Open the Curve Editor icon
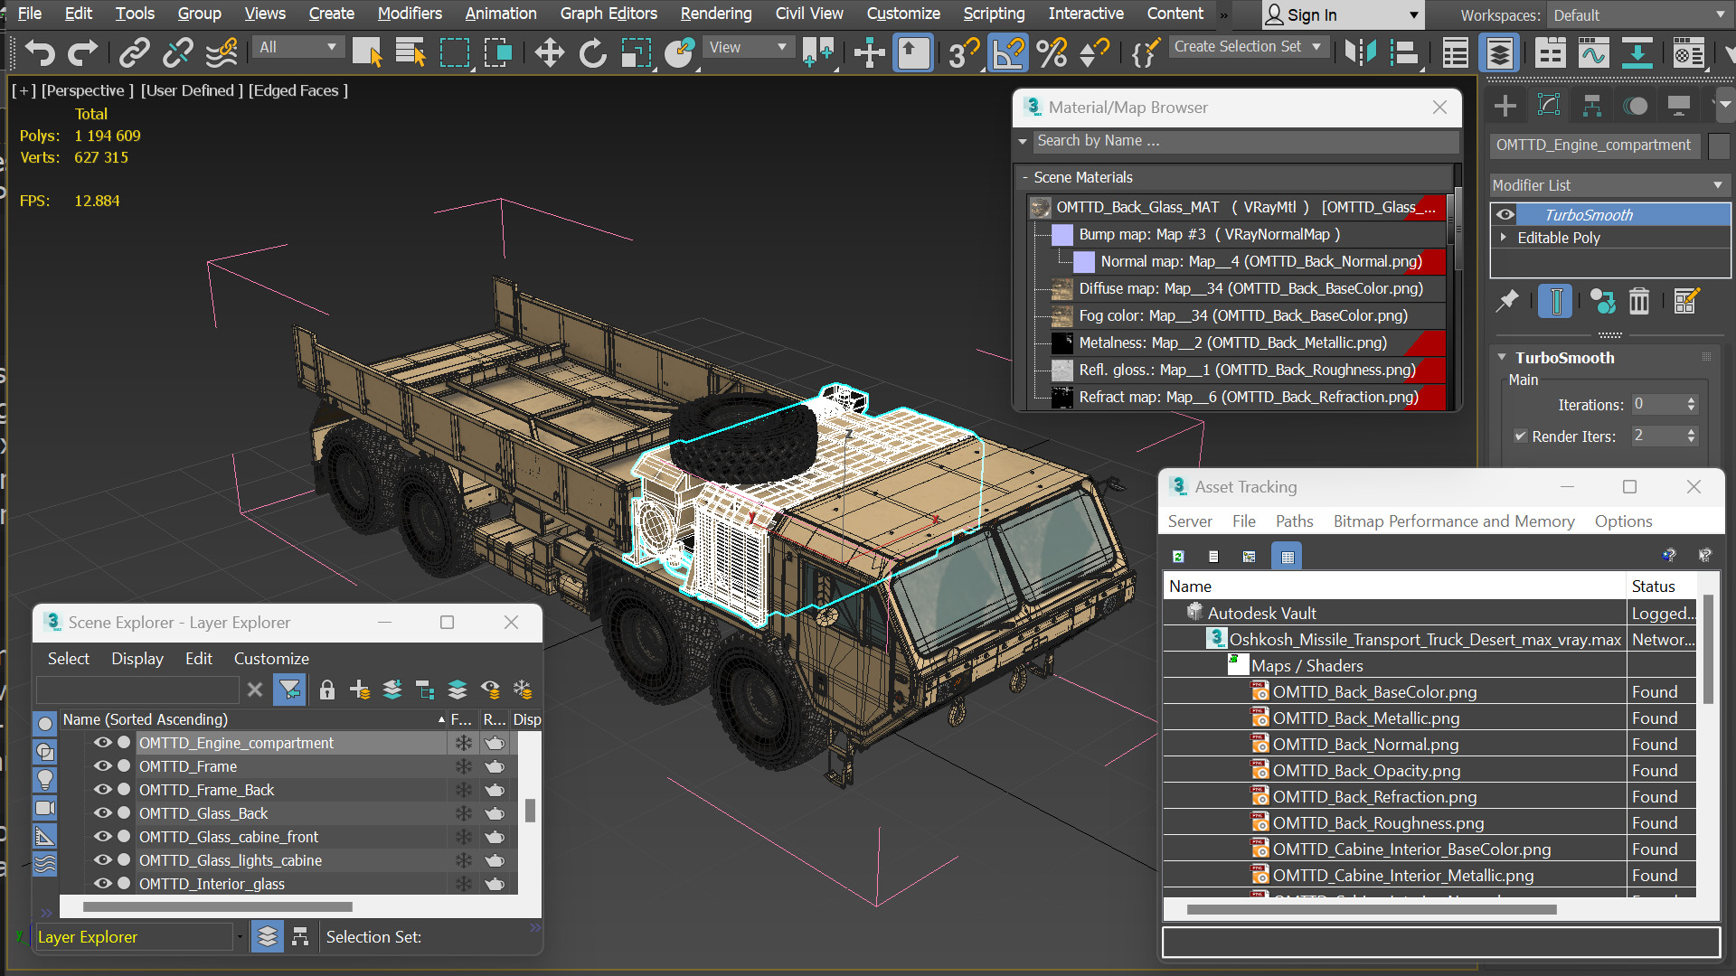The width and height of the screenshot is (1736, 976). click(1593, 53)
